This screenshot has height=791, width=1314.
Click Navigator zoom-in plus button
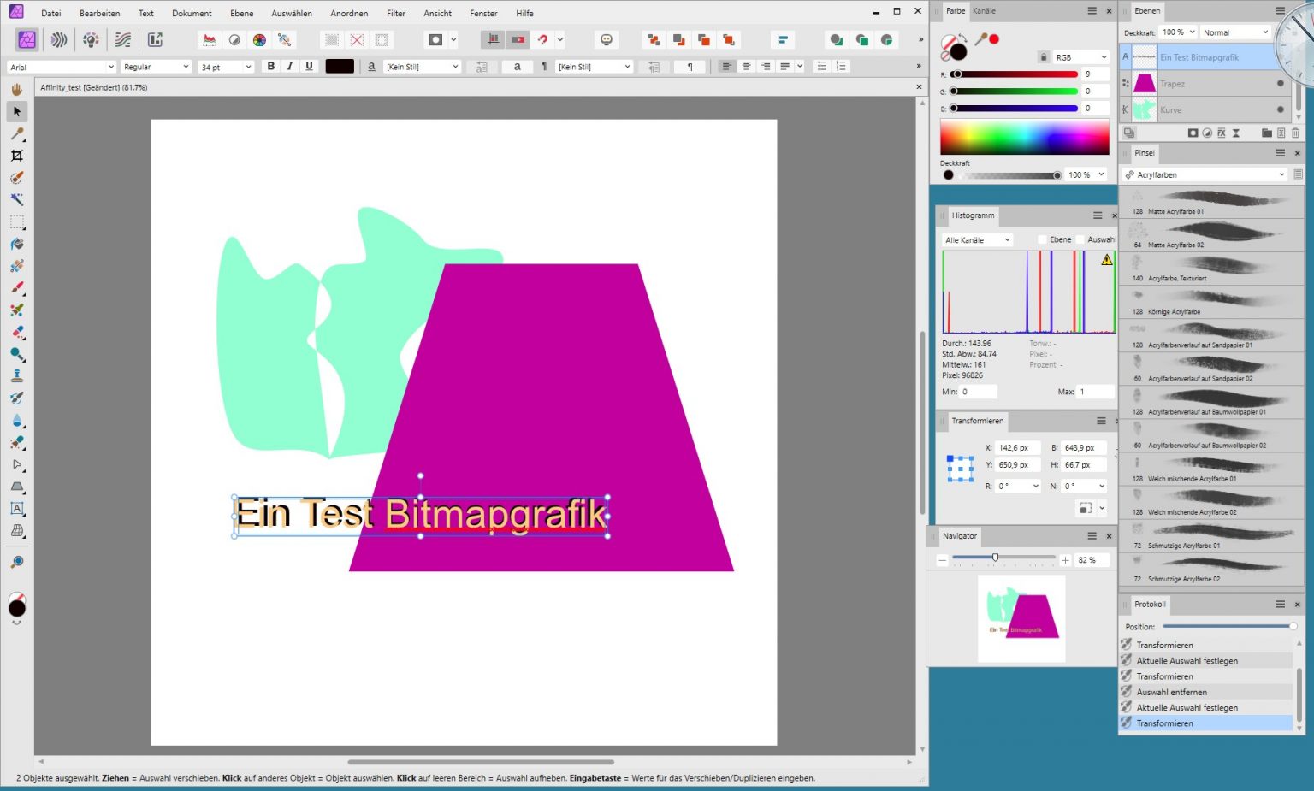(x=1065, y=560)
